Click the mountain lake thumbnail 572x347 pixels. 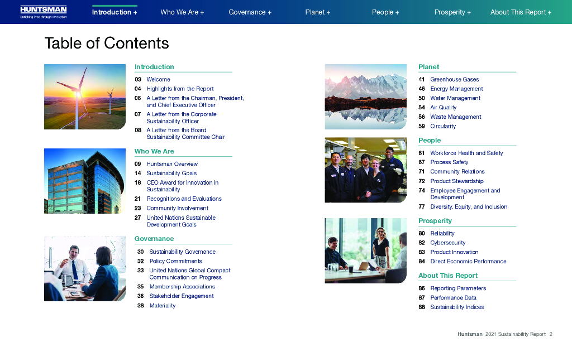[x=365, y=97]
